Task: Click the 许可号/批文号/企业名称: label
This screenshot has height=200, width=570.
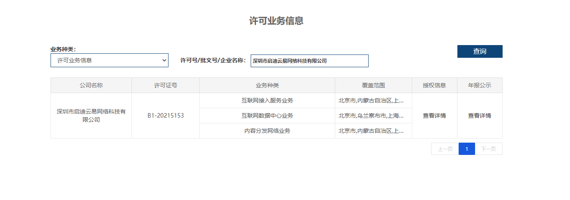Action: click(213, 60)
